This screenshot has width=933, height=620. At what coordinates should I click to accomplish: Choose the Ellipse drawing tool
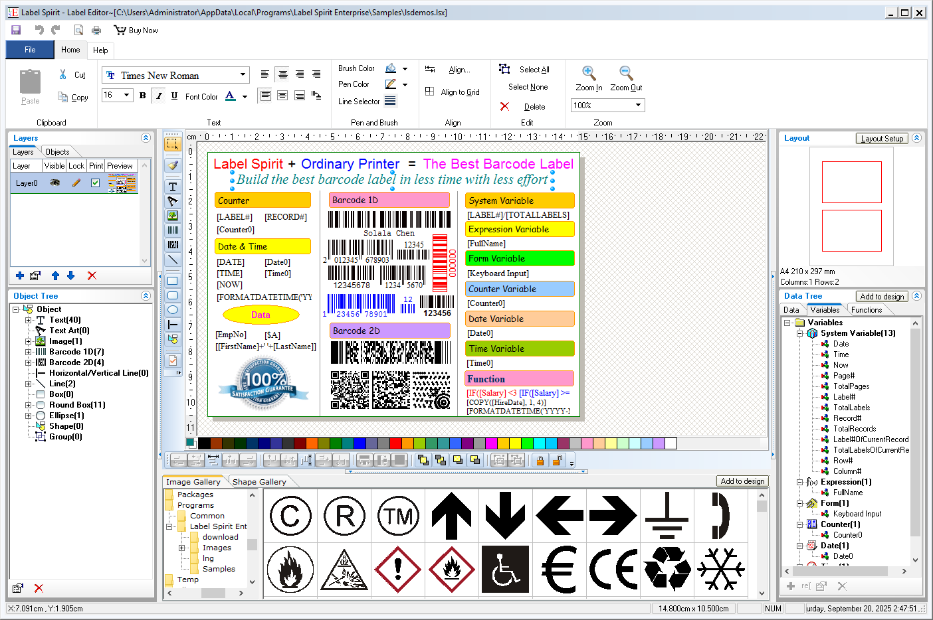[173, 310]
